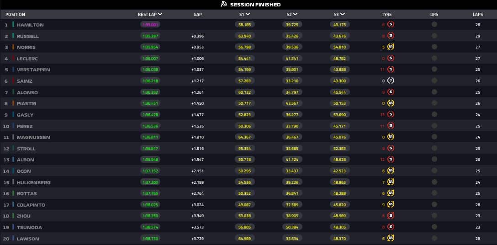The image size is (497, 245).
Task: Click Colapinto's S1 time 49.087
Action: click(x=245, y=205)
